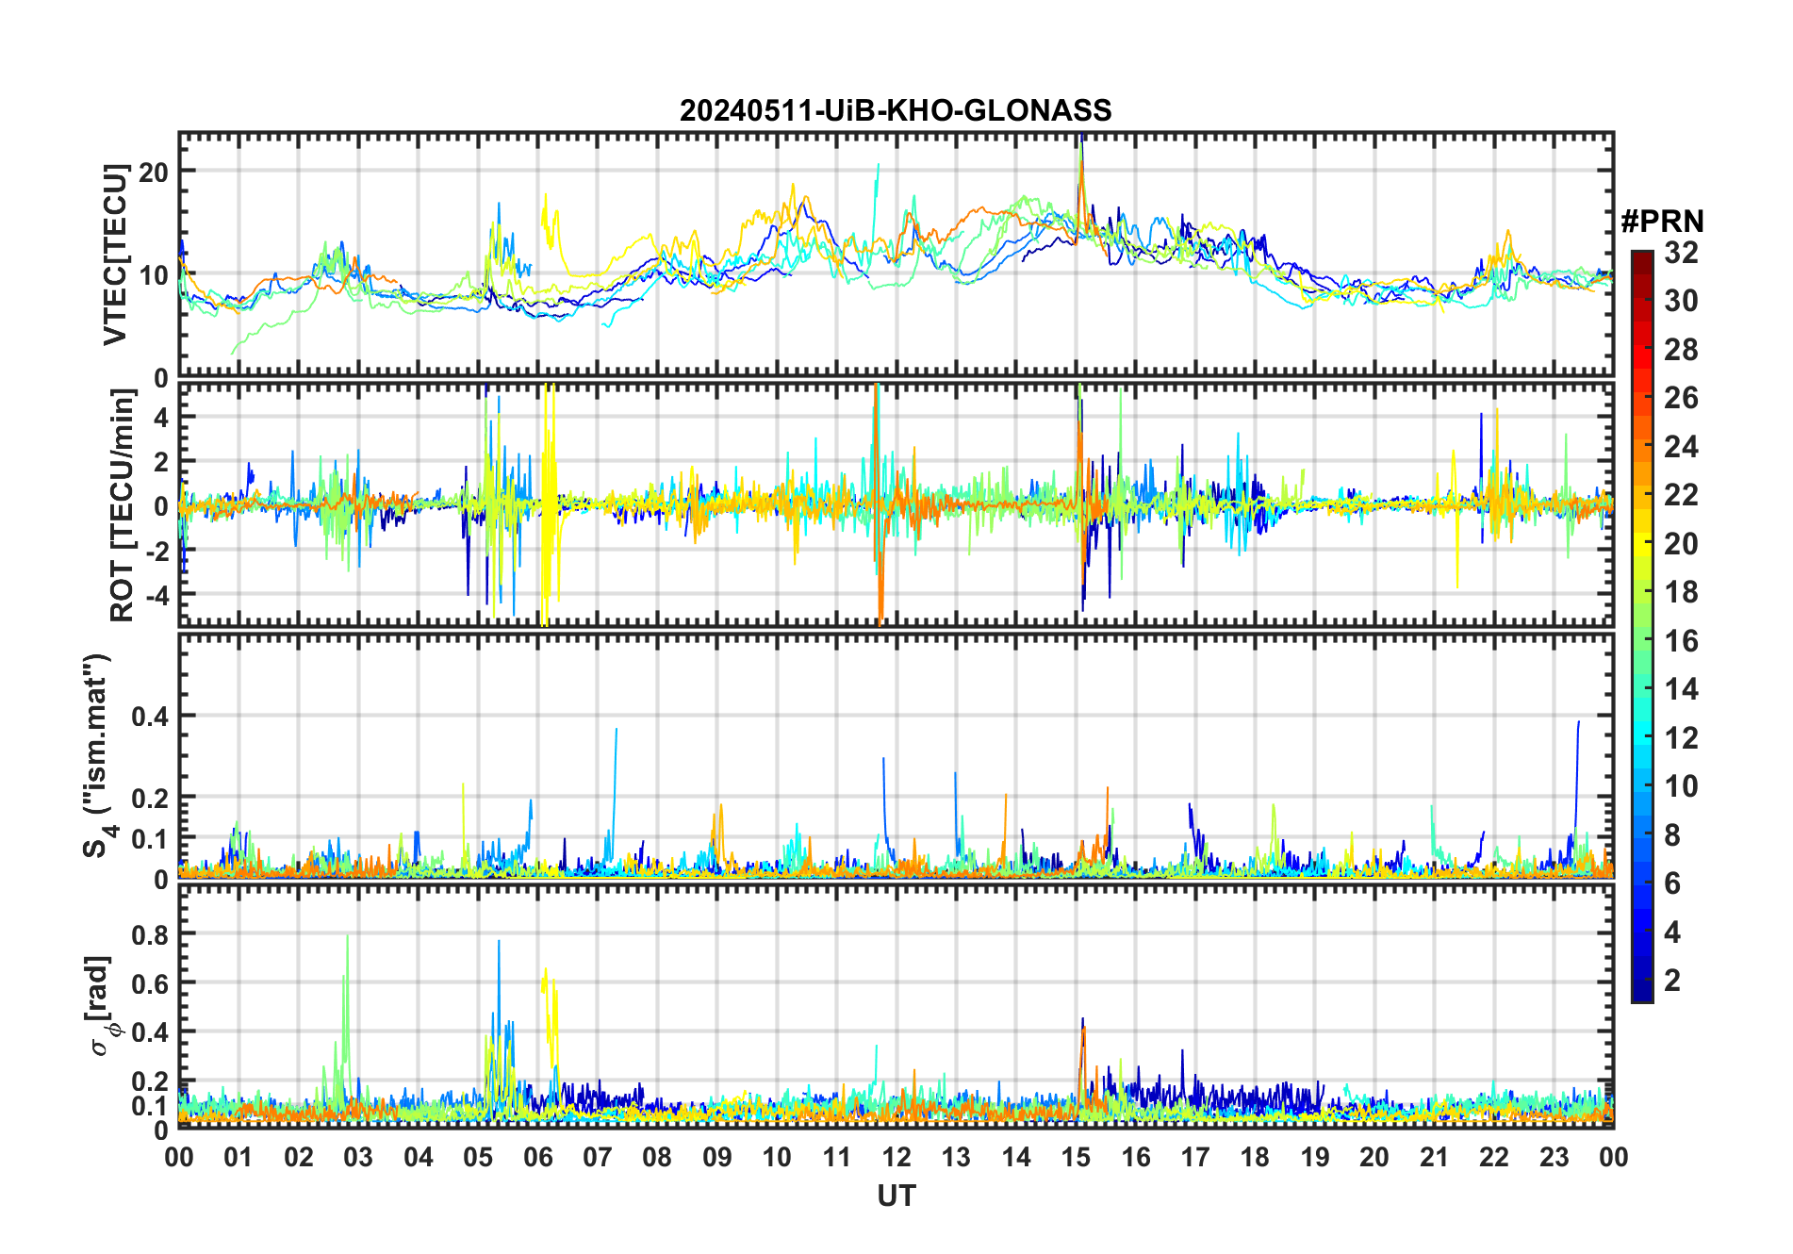Click the 15 UT hour tick label

click(x=1076, y=1158)
